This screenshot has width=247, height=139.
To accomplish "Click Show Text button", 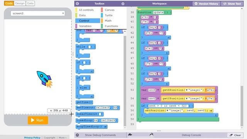I will coord(232,3).
